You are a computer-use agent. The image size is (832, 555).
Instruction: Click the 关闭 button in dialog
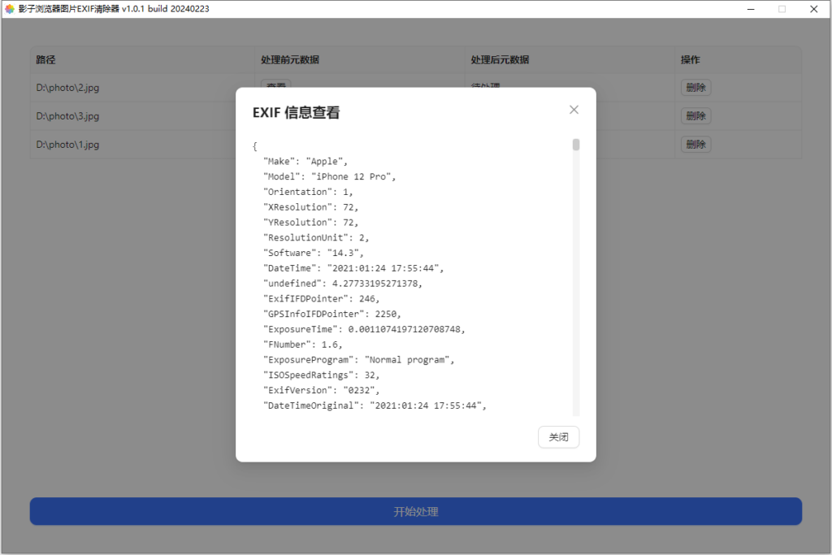[x=558, y=437]
